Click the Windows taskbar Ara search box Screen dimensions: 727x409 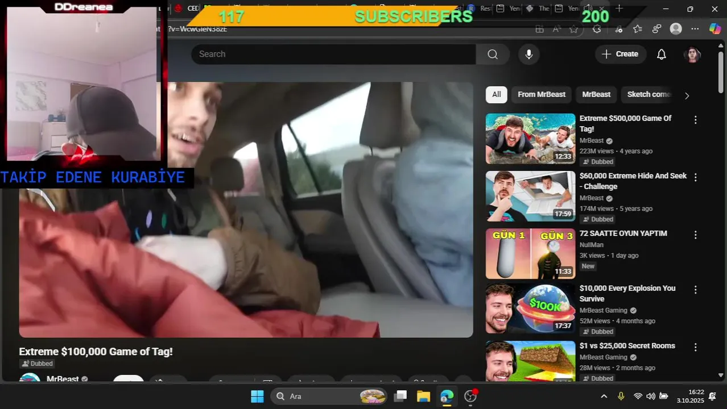(x=329, y=397)
